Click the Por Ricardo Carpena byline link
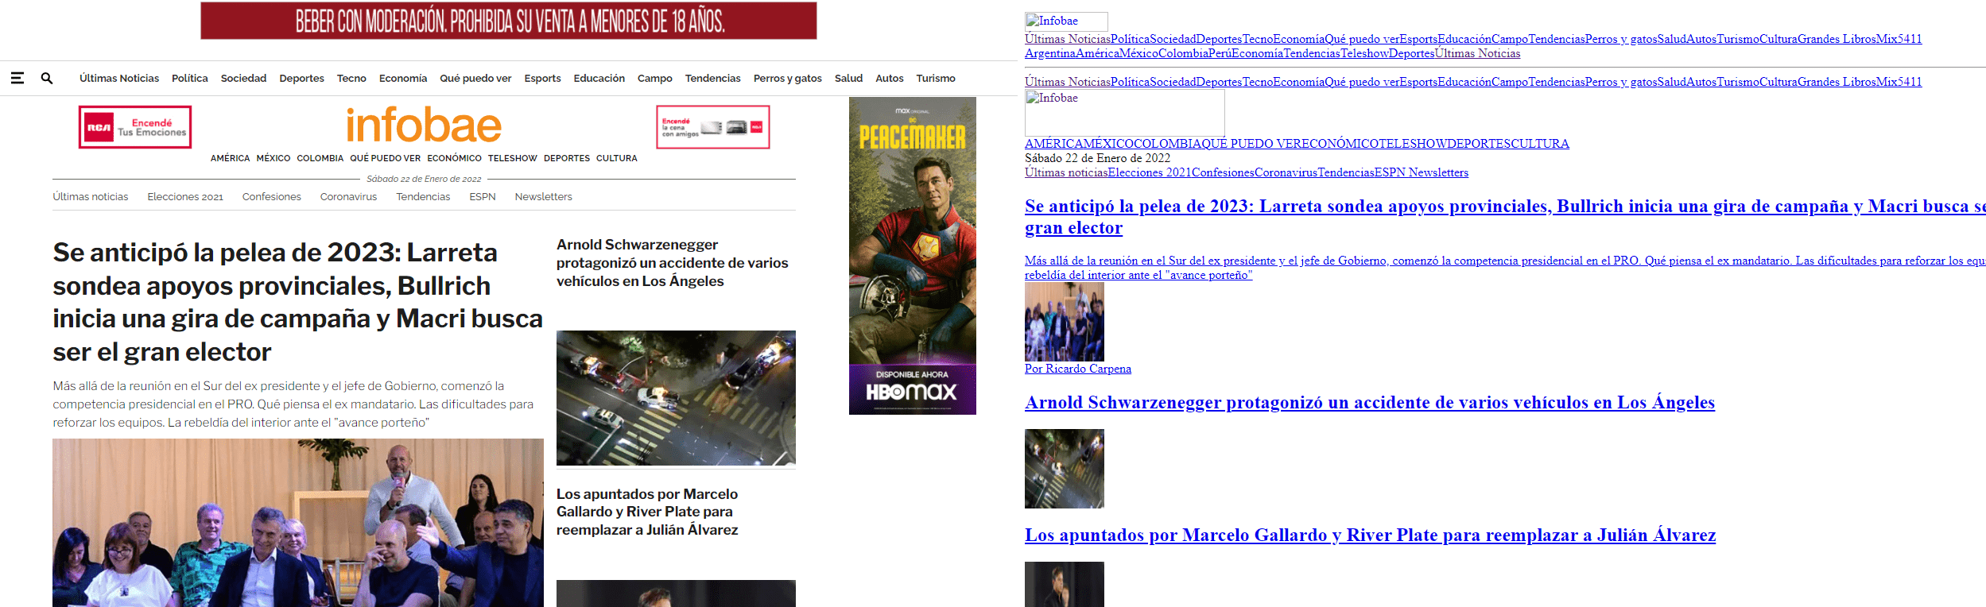This screenshot has height=607, width=1986. tap(1078, 369)
